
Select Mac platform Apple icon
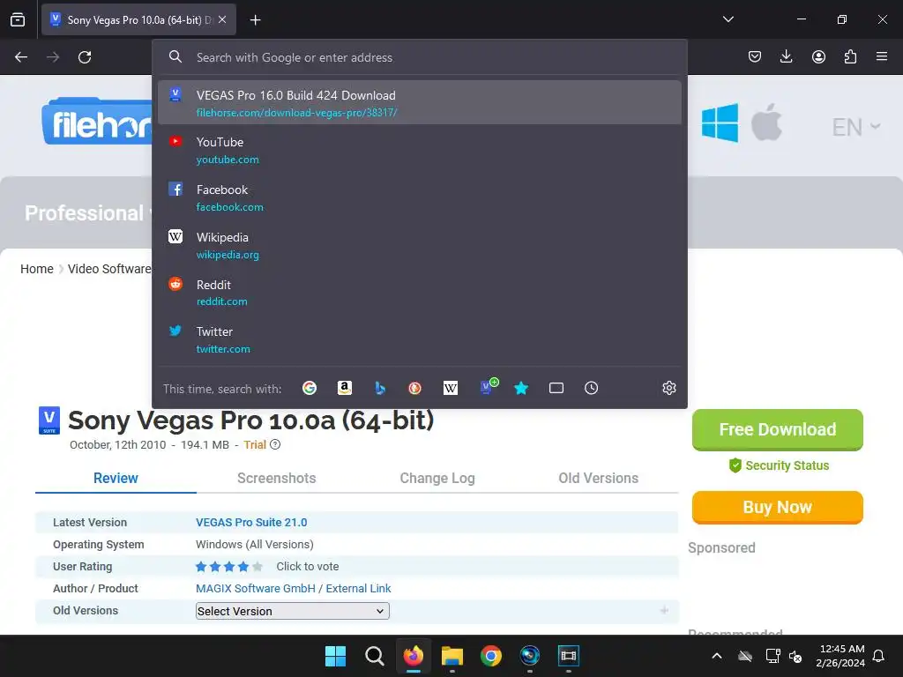point(766,122)
